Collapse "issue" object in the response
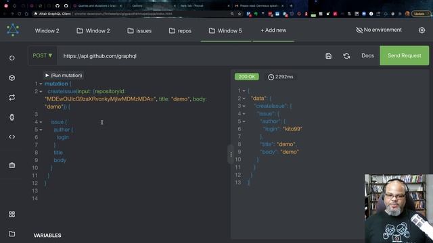The image size is (433, 243). tap(244, 114)
